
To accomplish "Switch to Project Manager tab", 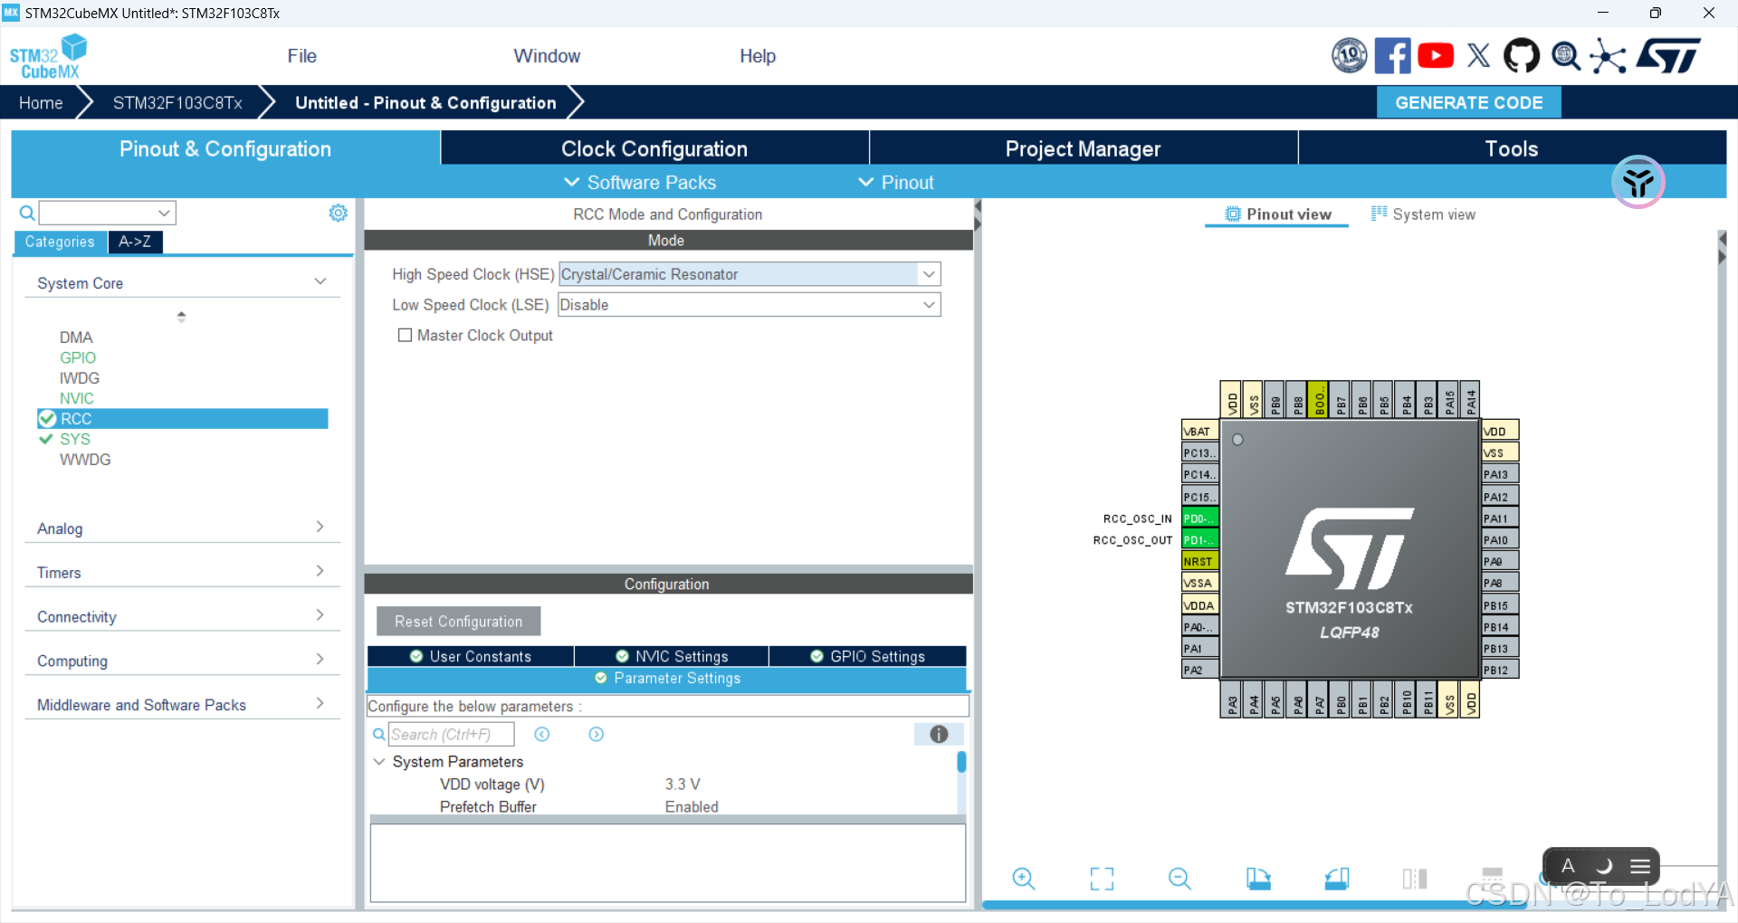I will pyautogui.click(x=1083, y=148).
